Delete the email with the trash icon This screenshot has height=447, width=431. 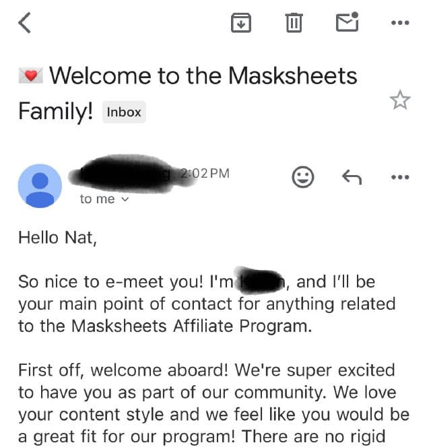click(294, 23)
